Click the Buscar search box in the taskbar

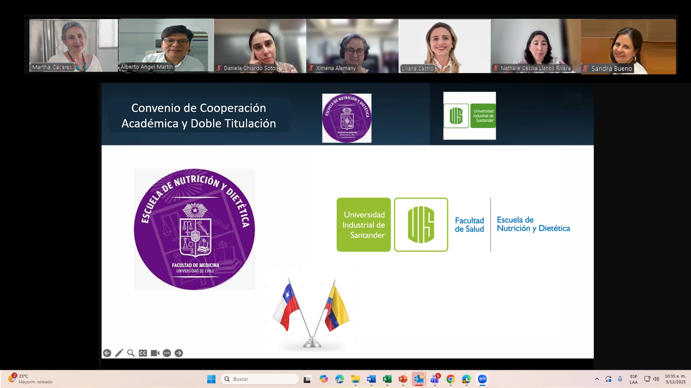[x=260, y=379]
